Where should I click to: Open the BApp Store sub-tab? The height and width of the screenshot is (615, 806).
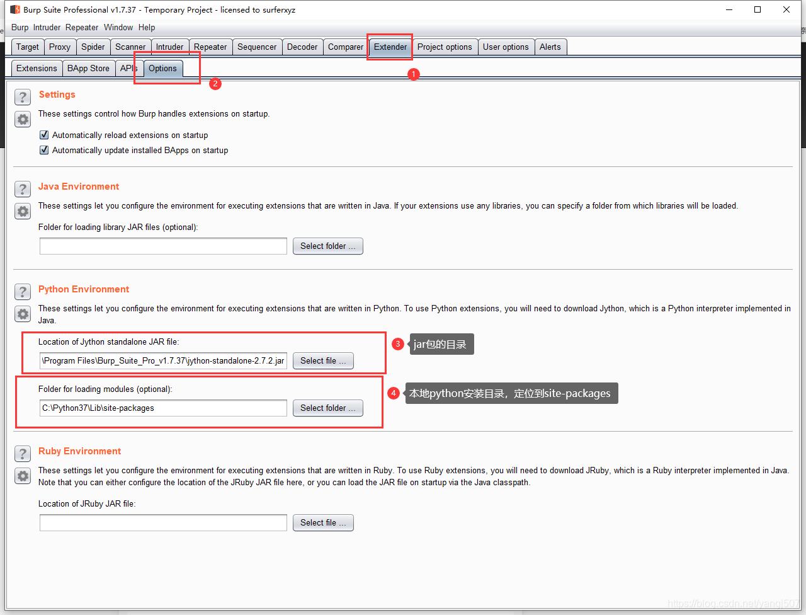pyautogui.click(x=88, y=68)
